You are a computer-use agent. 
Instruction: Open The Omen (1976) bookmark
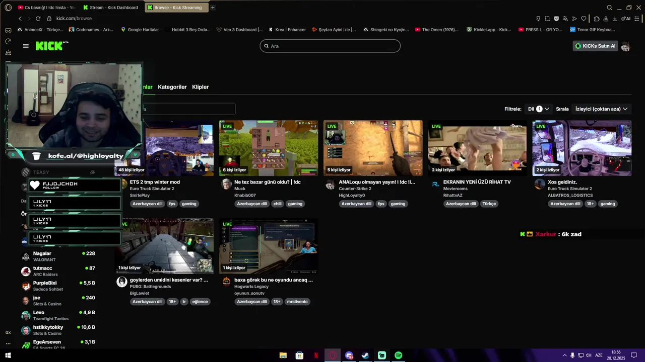[x=436, y=30]
